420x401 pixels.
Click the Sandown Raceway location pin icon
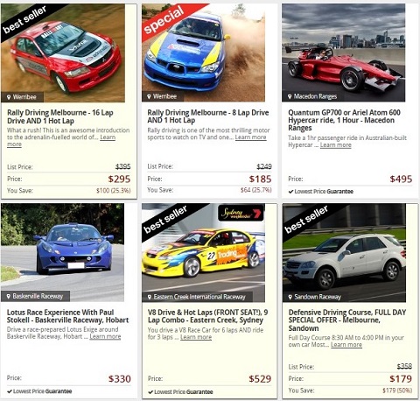(x=290, y=297)
